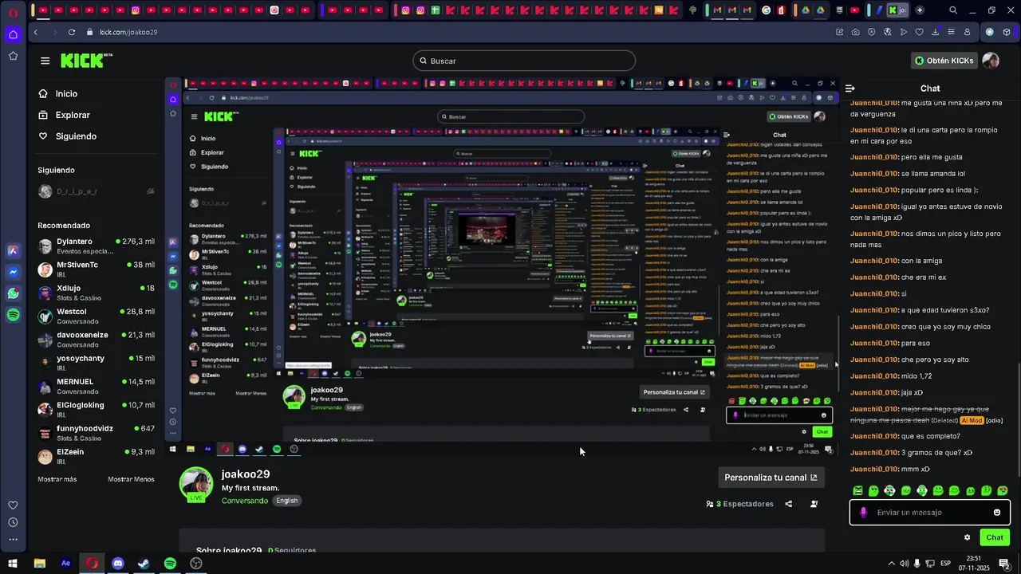
Task: Open After Effects from taskbar
Action: 65,564
